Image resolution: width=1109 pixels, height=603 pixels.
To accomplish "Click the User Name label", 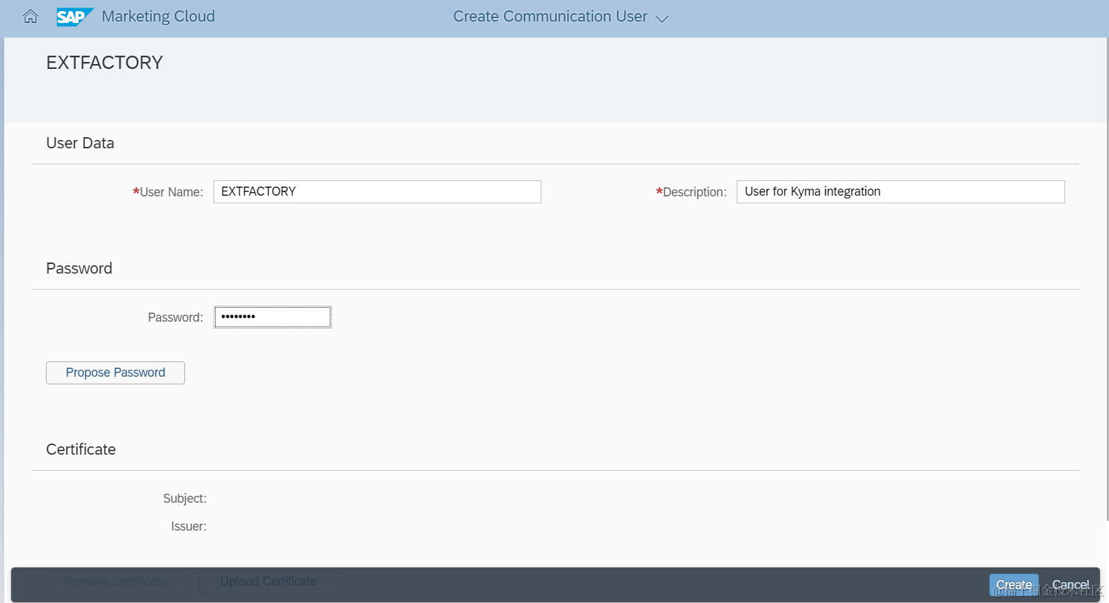I will [x=168, y=192].
